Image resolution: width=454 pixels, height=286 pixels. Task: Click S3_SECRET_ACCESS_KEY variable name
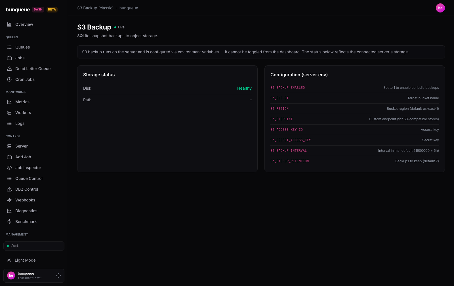click(291, 140)
